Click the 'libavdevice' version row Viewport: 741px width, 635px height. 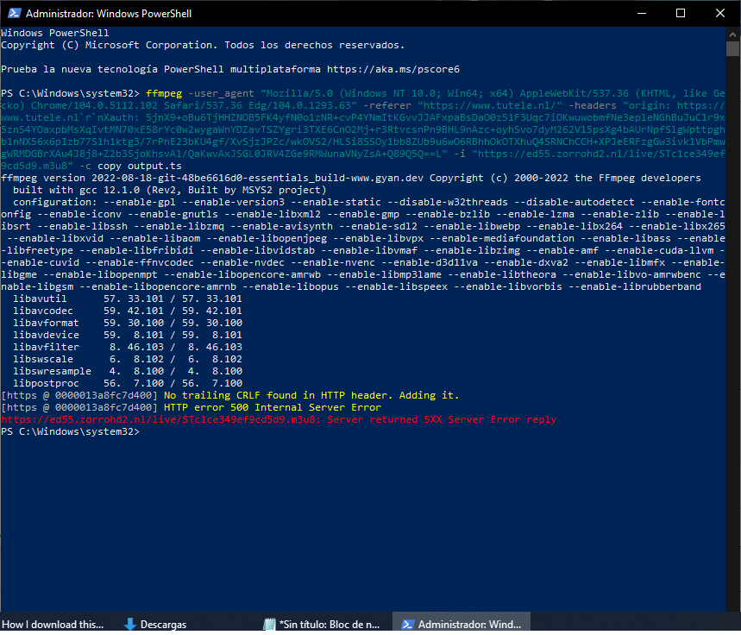[x=127, y=335]
